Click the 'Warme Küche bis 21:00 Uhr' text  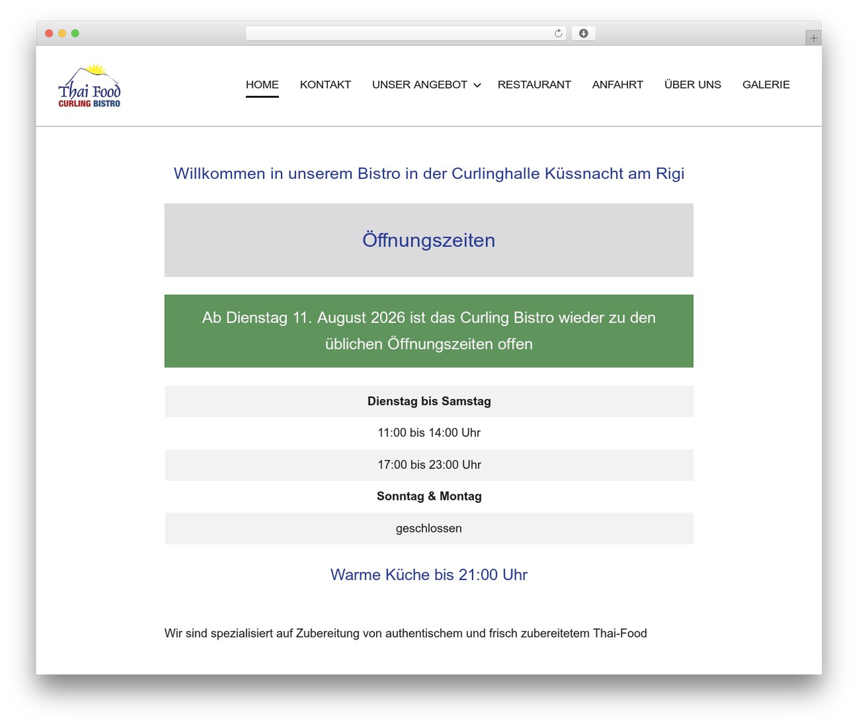pyautogui.click(x=429, y=575)
